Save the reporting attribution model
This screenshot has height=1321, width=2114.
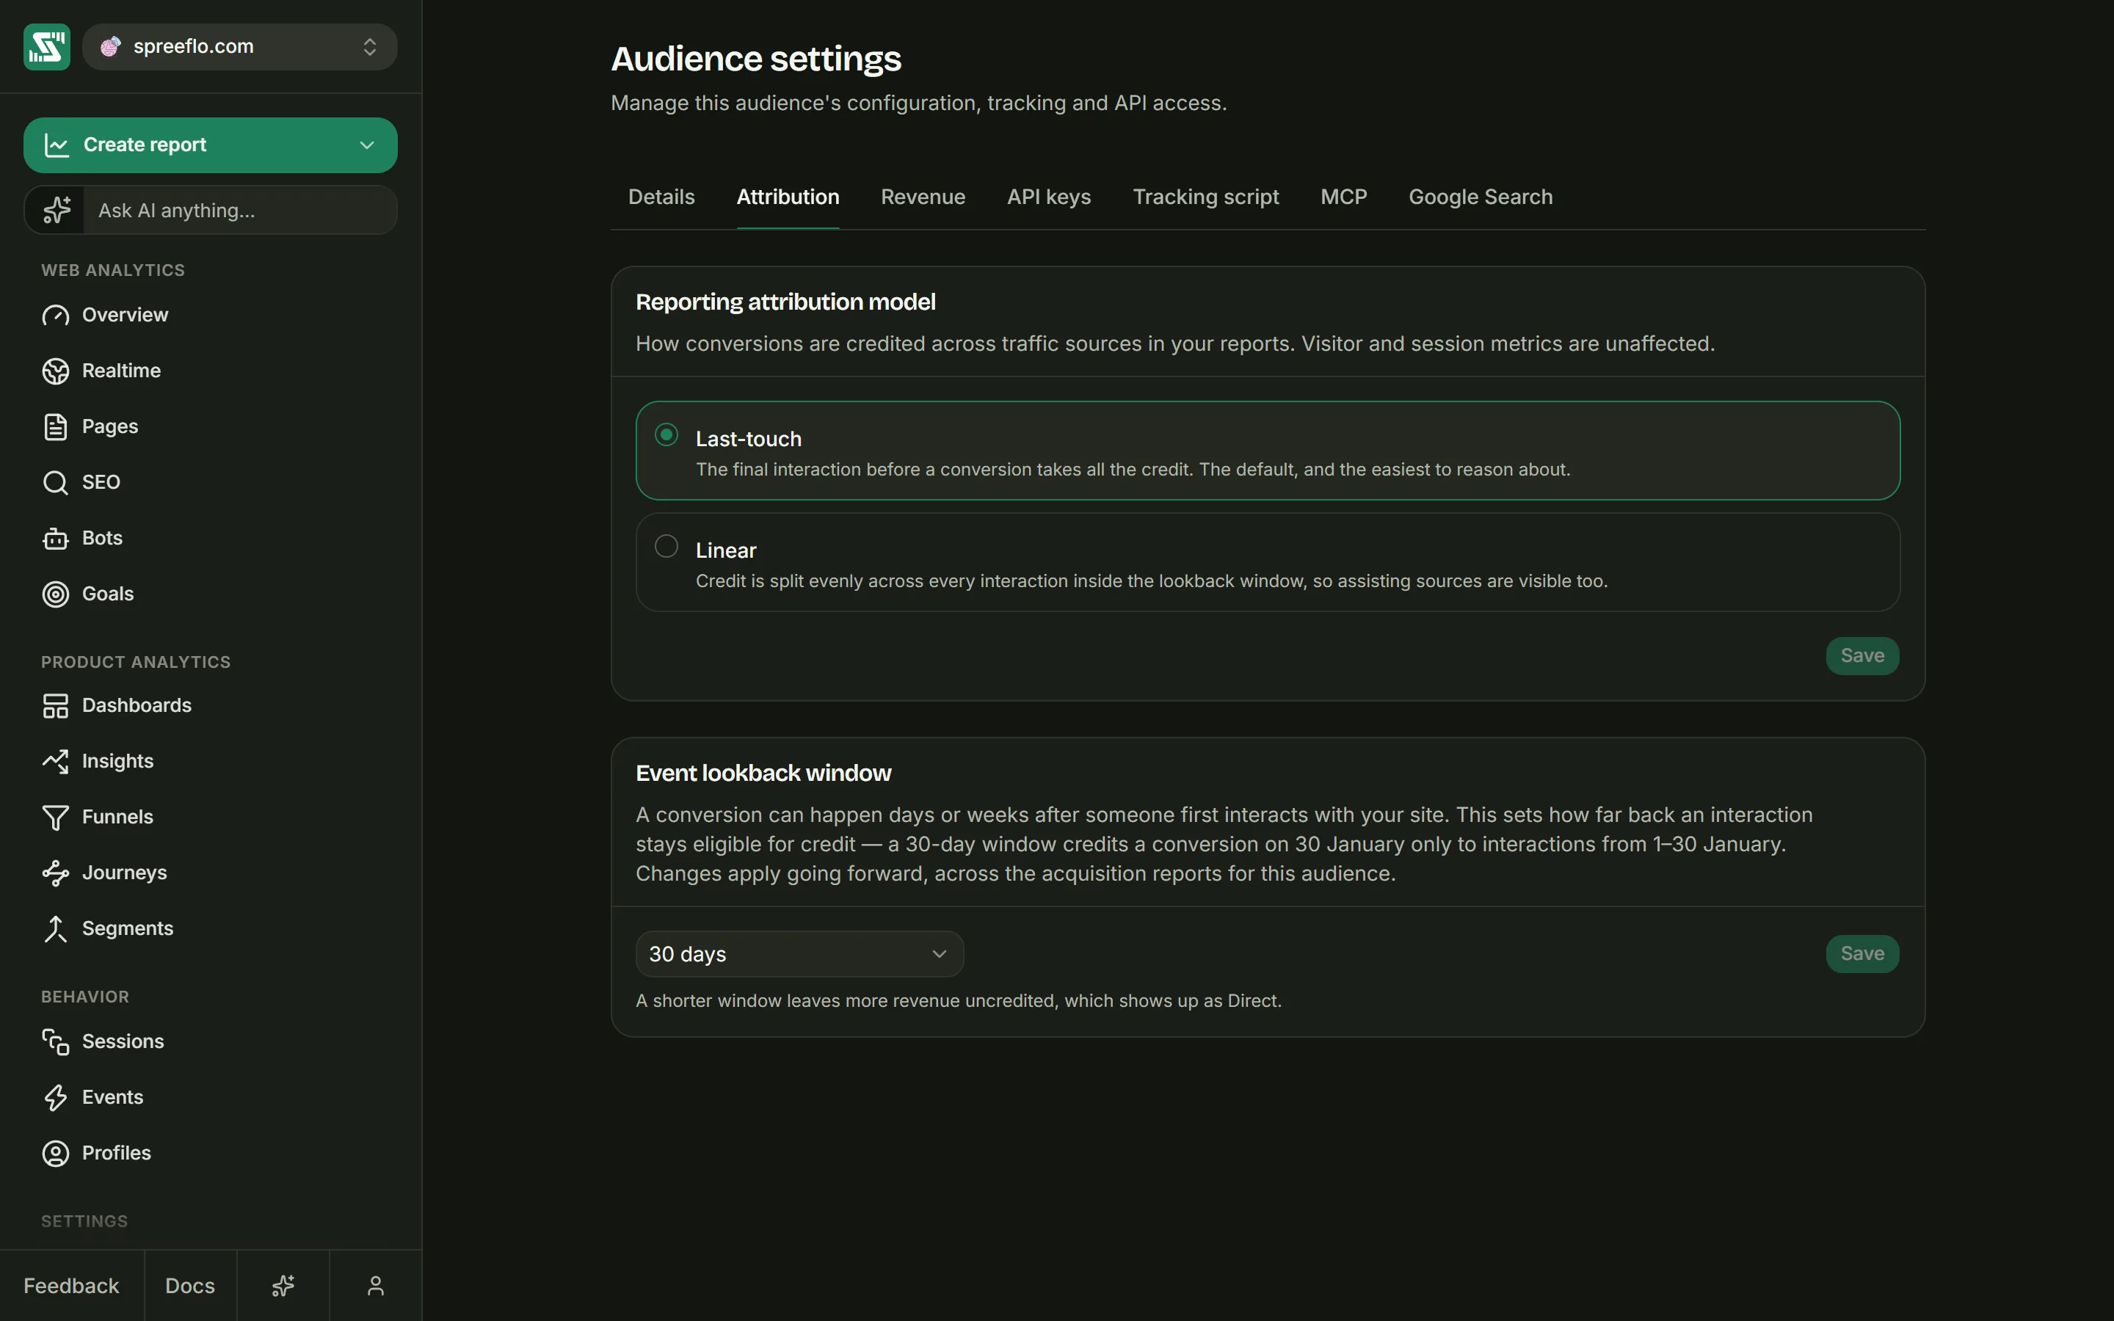pos(1862,656)
